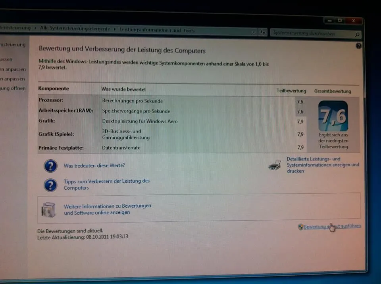Open 'Tipps zum Verbessern der Leistung des Computers'
This screenshot has width=381, height=284.
click(x=106, y=184)
